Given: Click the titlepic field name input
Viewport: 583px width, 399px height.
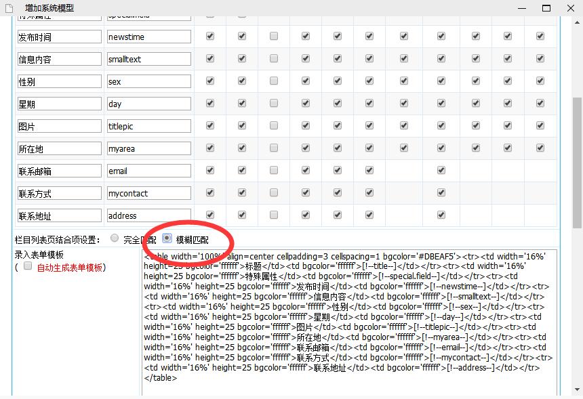Looking at the screenshot, I should pos(148,126).
